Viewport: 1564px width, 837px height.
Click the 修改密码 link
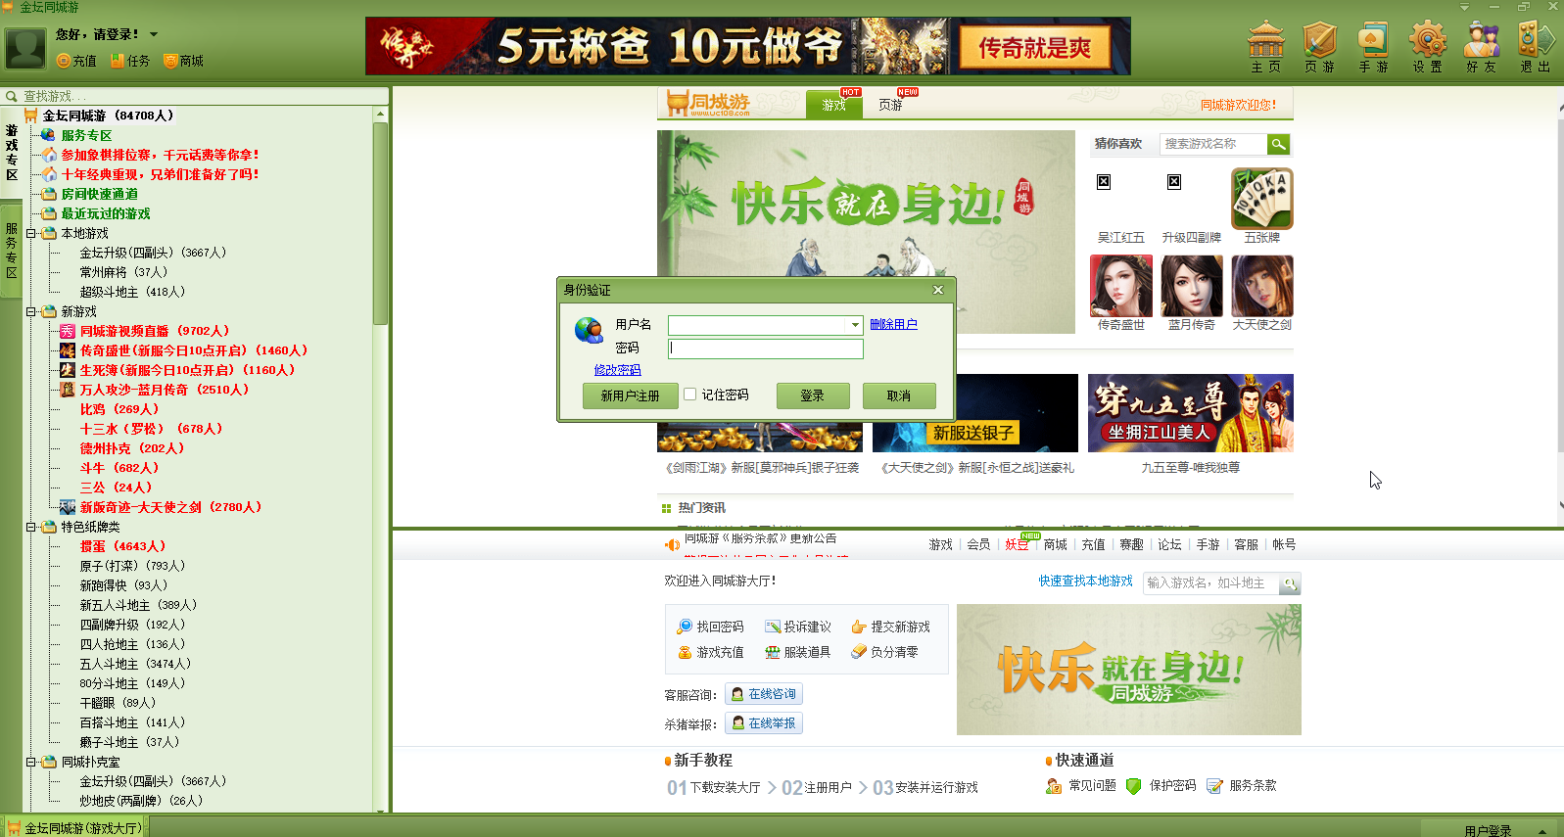tap(617, 370)
